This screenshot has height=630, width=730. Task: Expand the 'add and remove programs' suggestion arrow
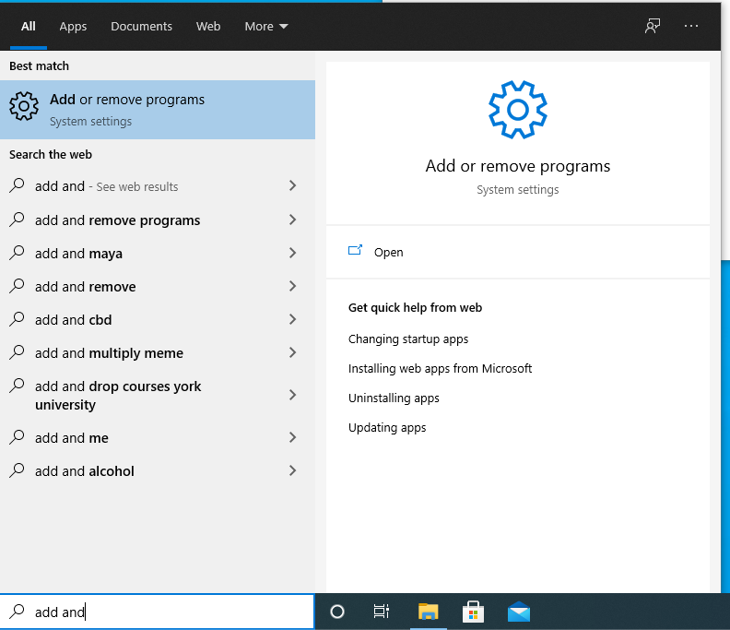[292, 220]
